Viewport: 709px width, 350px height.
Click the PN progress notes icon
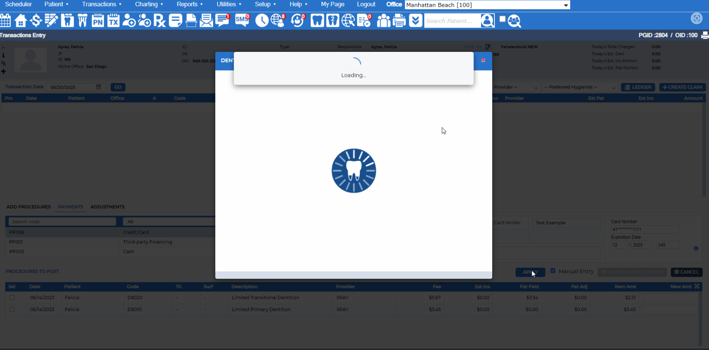(x=98, y=21)
